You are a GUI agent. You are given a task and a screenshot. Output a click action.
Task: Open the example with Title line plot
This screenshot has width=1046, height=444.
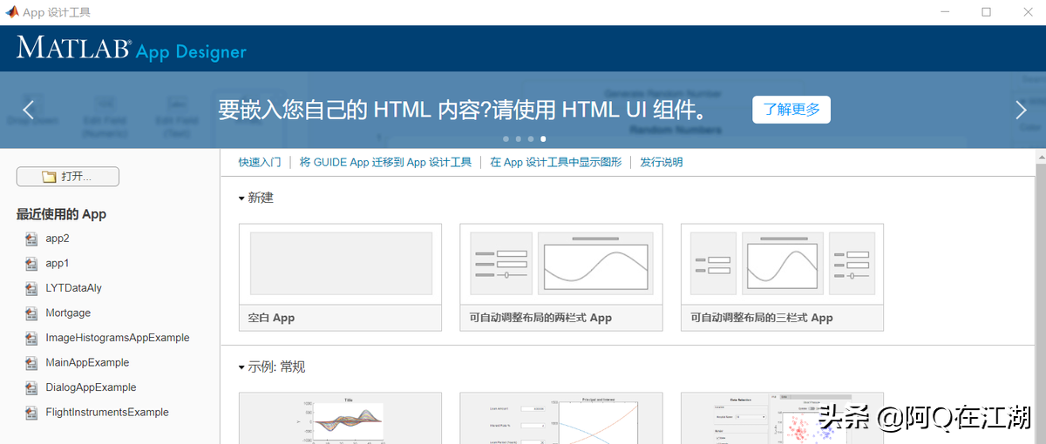point(340,418)
